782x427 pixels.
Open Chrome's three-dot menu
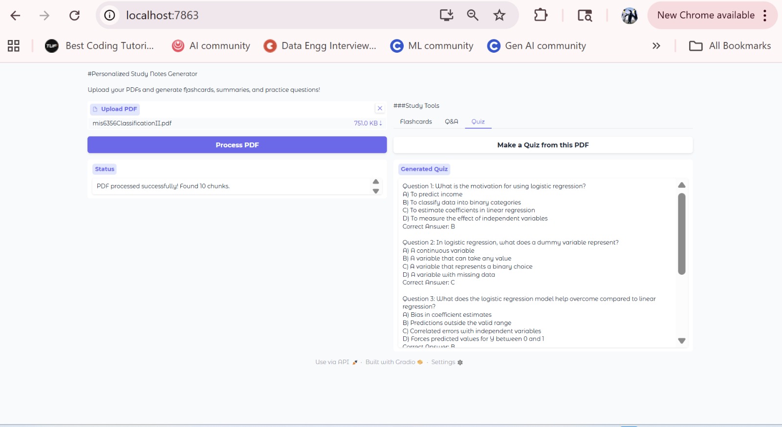click(765, 16)
